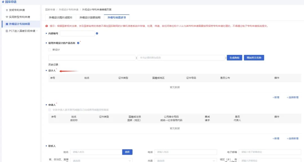Click the red warning icon before 提示
304x162 pixels.
pos(47,26)
